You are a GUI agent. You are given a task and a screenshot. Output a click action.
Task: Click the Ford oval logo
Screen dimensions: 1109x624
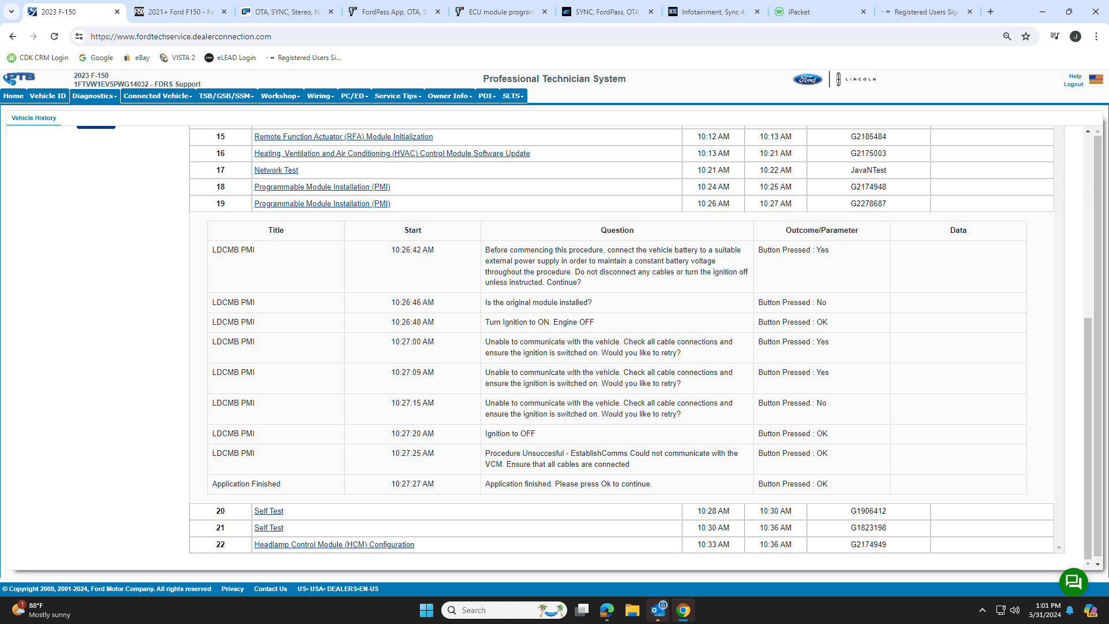click(x=807, y=79)
